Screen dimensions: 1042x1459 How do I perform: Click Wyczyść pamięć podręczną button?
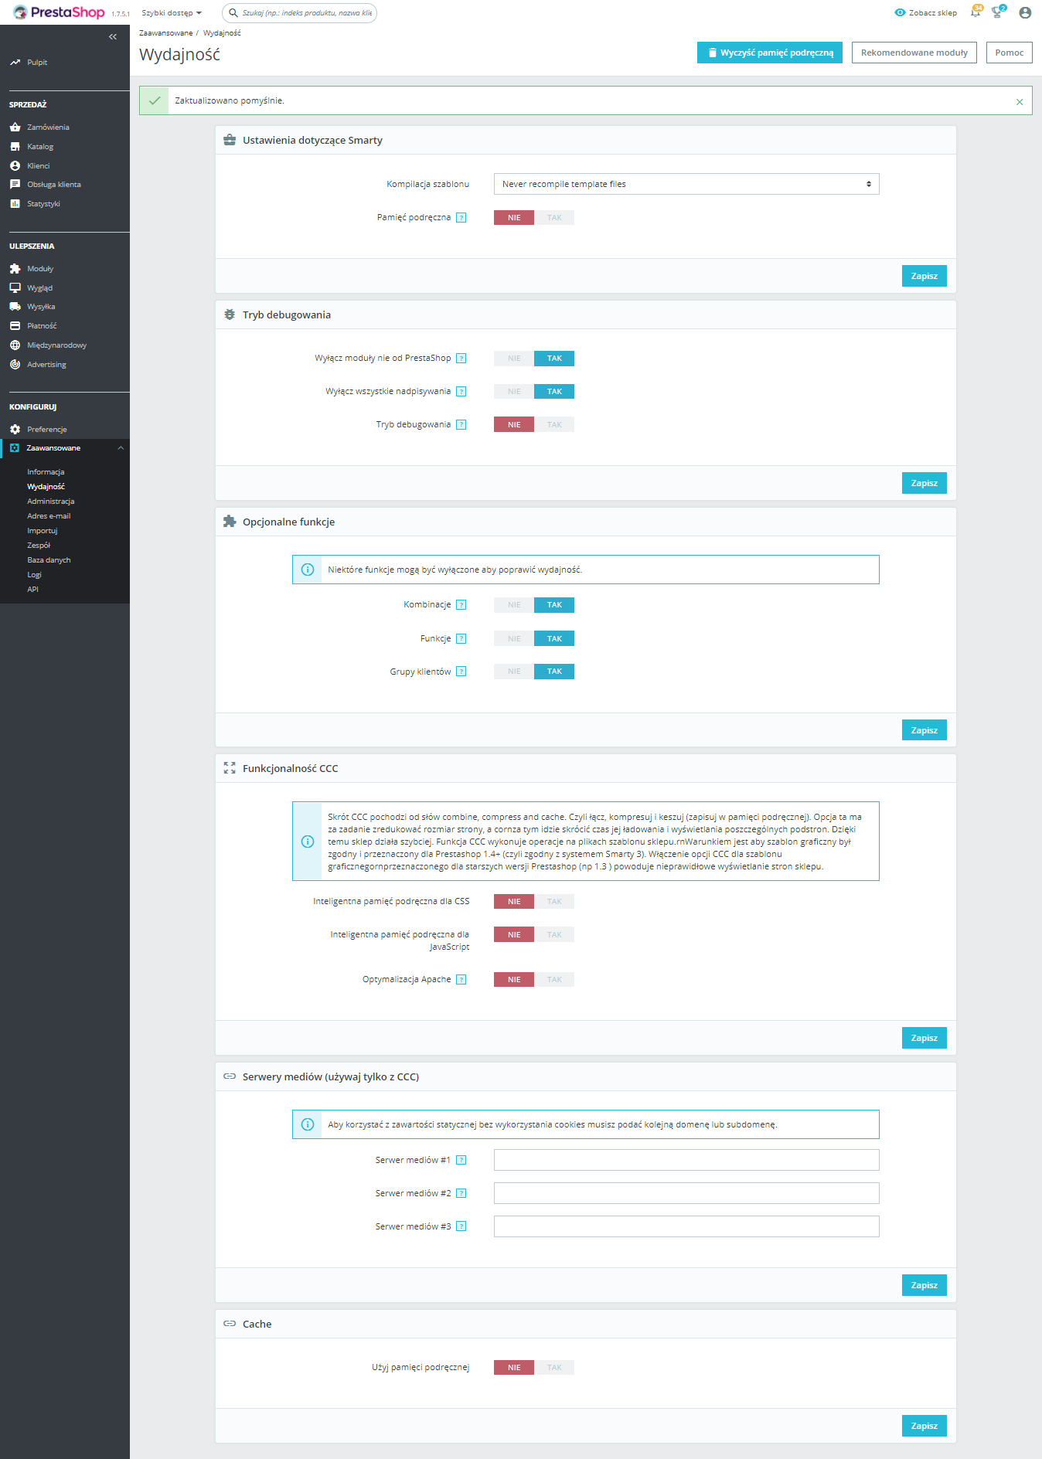pos(770,53)
